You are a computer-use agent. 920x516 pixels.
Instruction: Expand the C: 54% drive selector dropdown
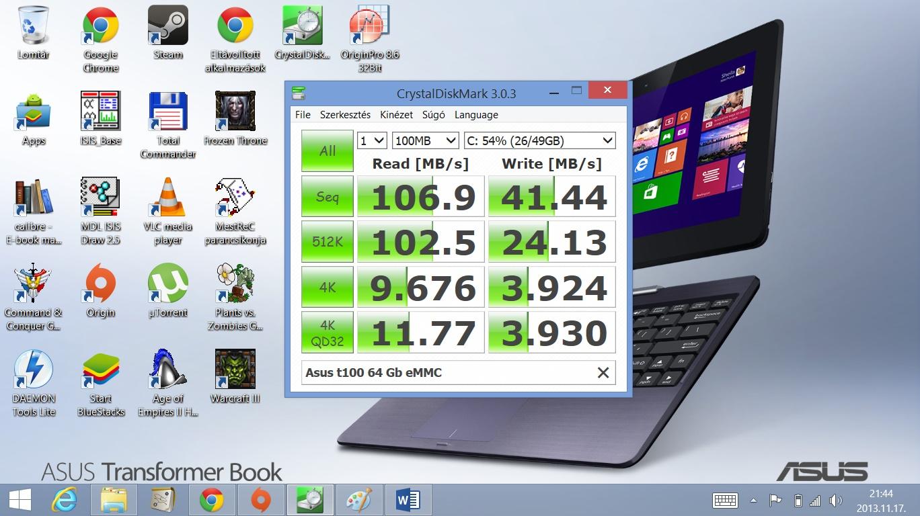[x=540, y=140]
